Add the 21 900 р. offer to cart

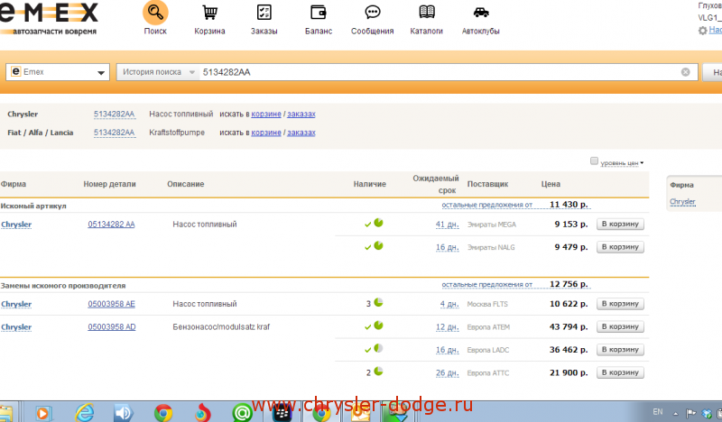620,372
